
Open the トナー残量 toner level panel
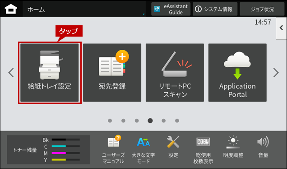pyautogui.click(x=48, y=150)
